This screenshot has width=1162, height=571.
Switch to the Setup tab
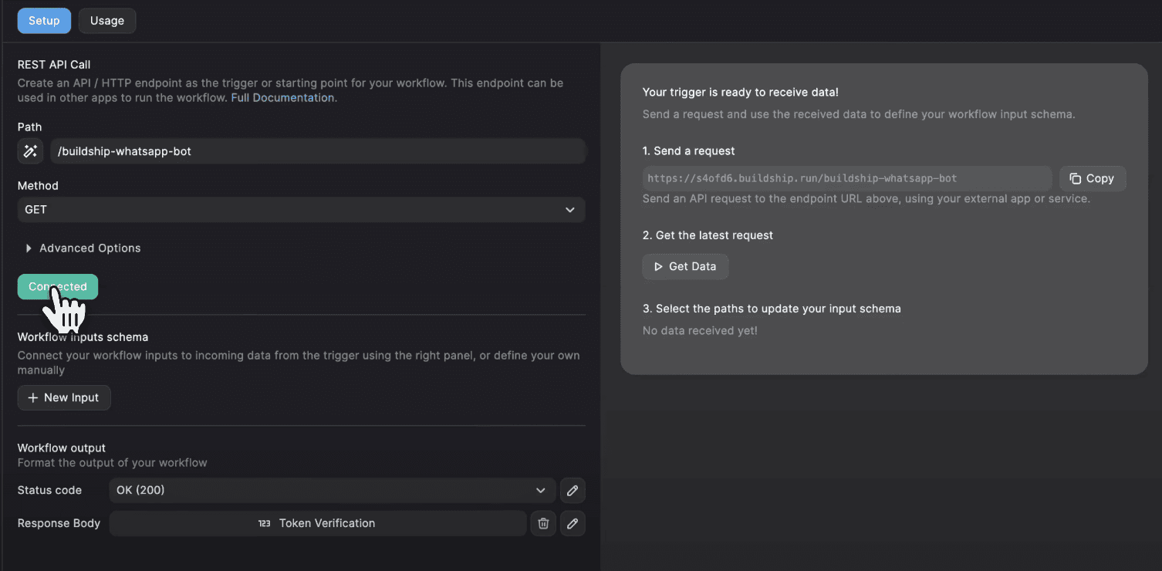[x=44, y=21]
